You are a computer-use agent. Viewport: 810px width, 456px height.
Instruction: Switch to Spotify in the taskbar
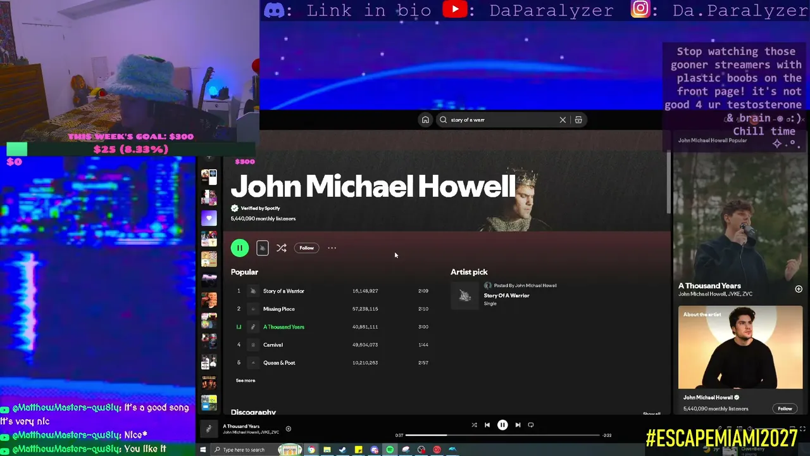[x=390, y=450]
